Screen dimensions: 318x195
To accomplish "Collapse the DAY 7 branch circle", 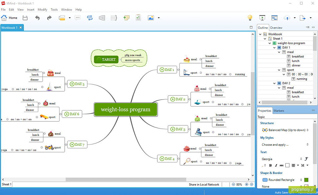I will pos(66,145).
